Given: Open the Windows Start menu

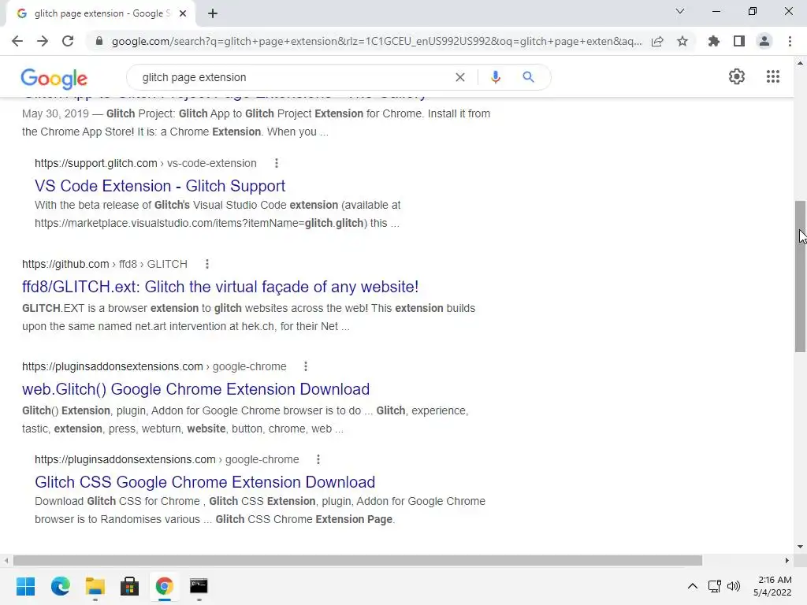Looking at the screenshot, I should point(26,586).
